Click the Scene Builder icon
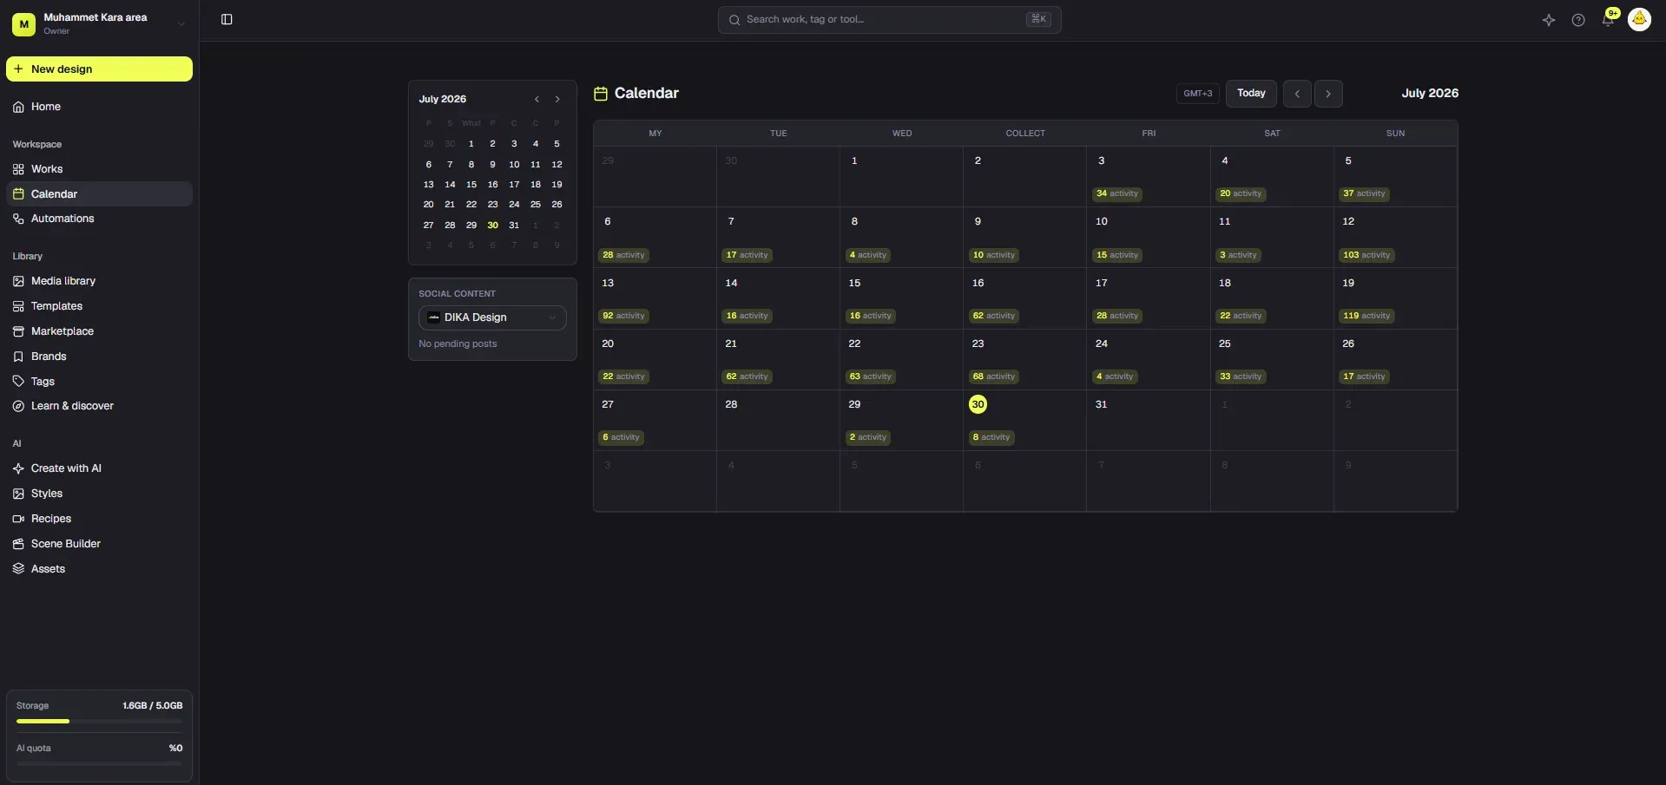This screenshot has width=1666, height=785. point(18,544)
